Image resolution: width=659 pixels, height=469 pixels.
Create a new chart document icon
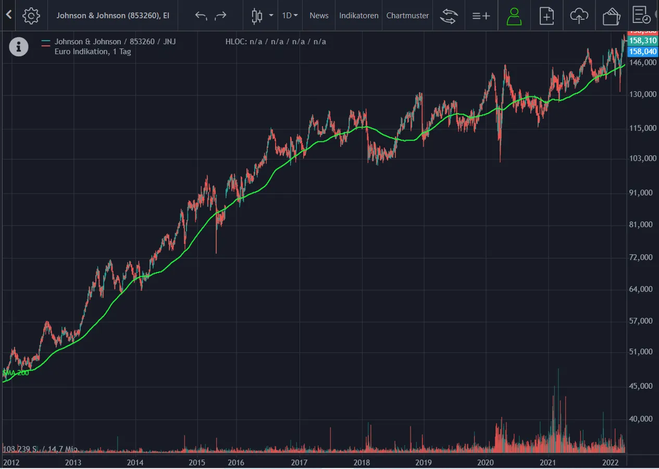(546, 16)
